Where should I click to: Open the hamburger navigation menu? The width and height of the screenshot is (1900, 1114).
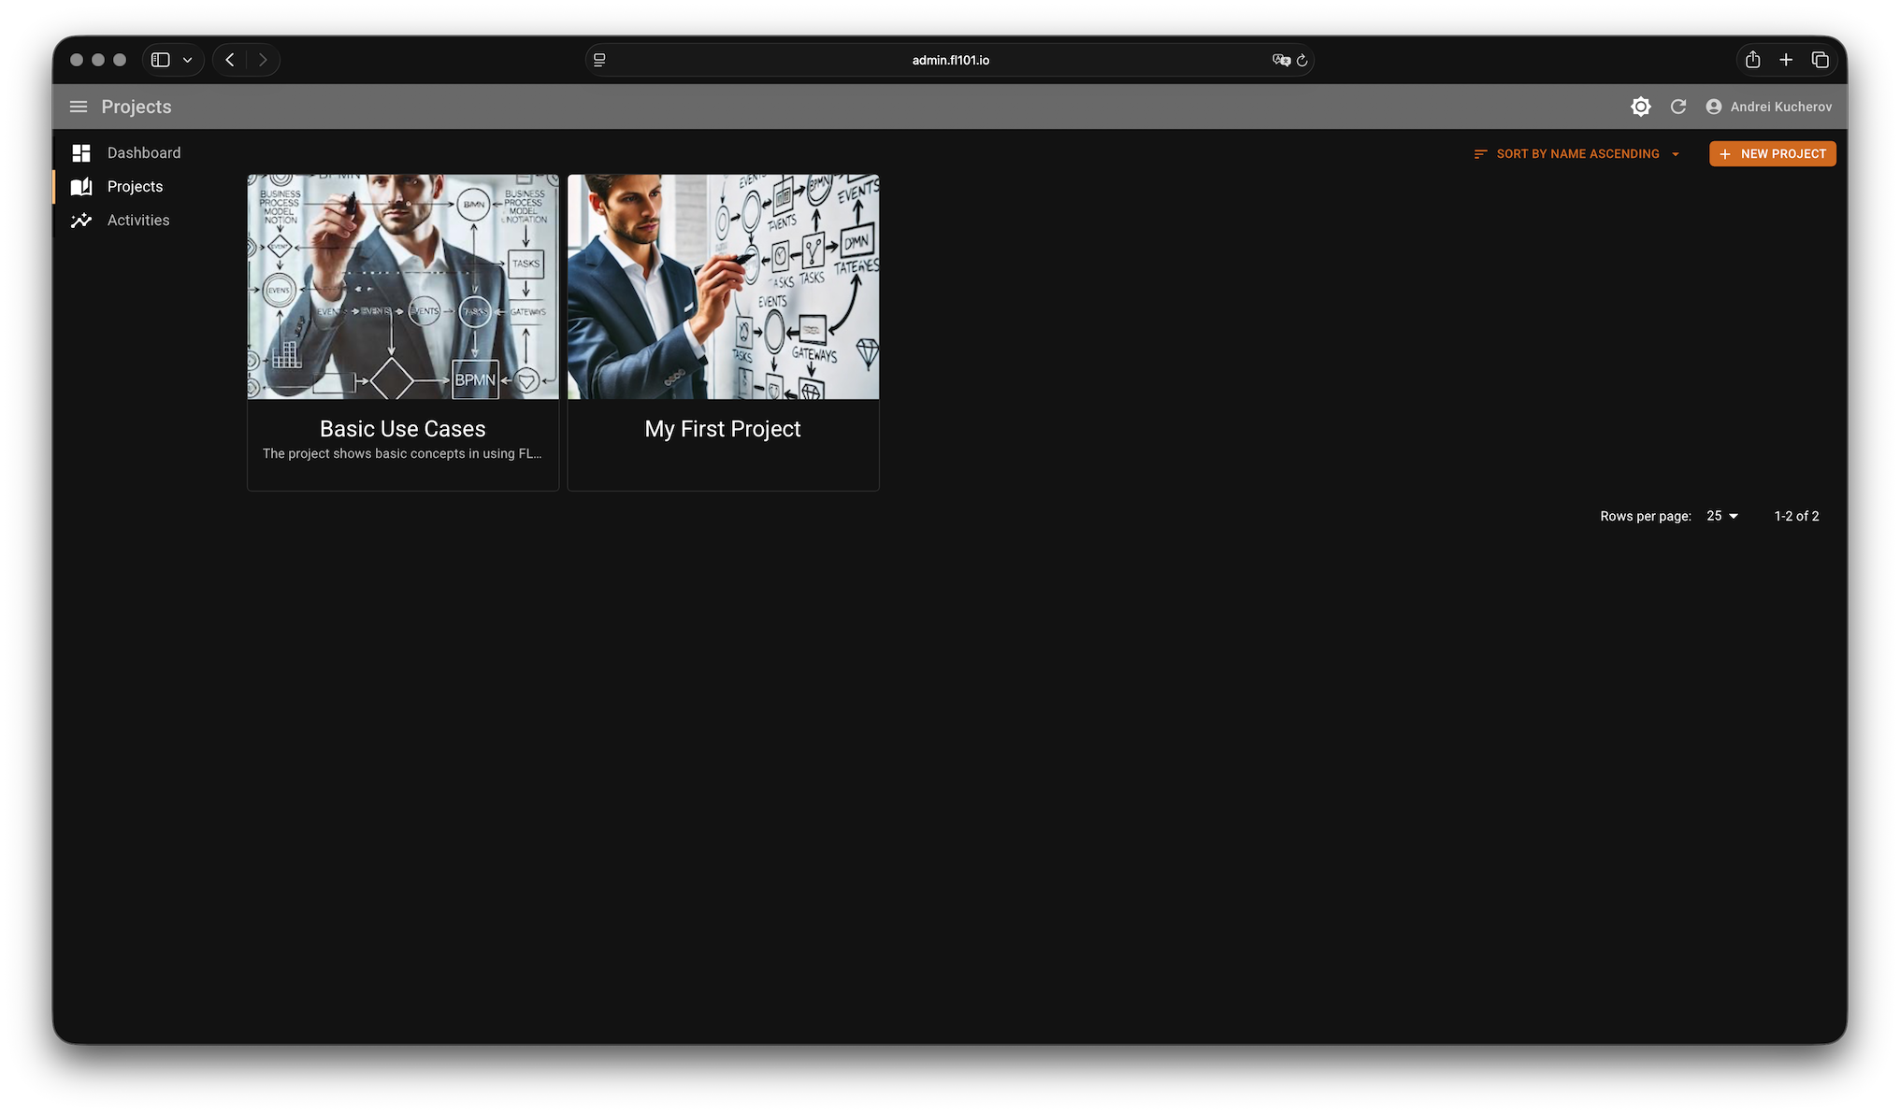point(79,107)
